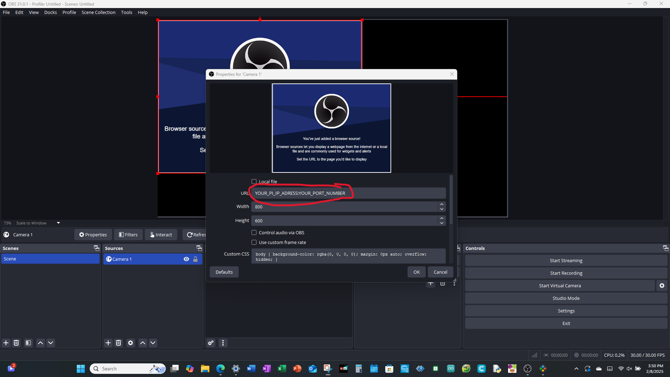The height and width of the screenshot is (377, 670).
Task: Cancel the Camera 1 properties dialog
Action: (x=440, y=272)
